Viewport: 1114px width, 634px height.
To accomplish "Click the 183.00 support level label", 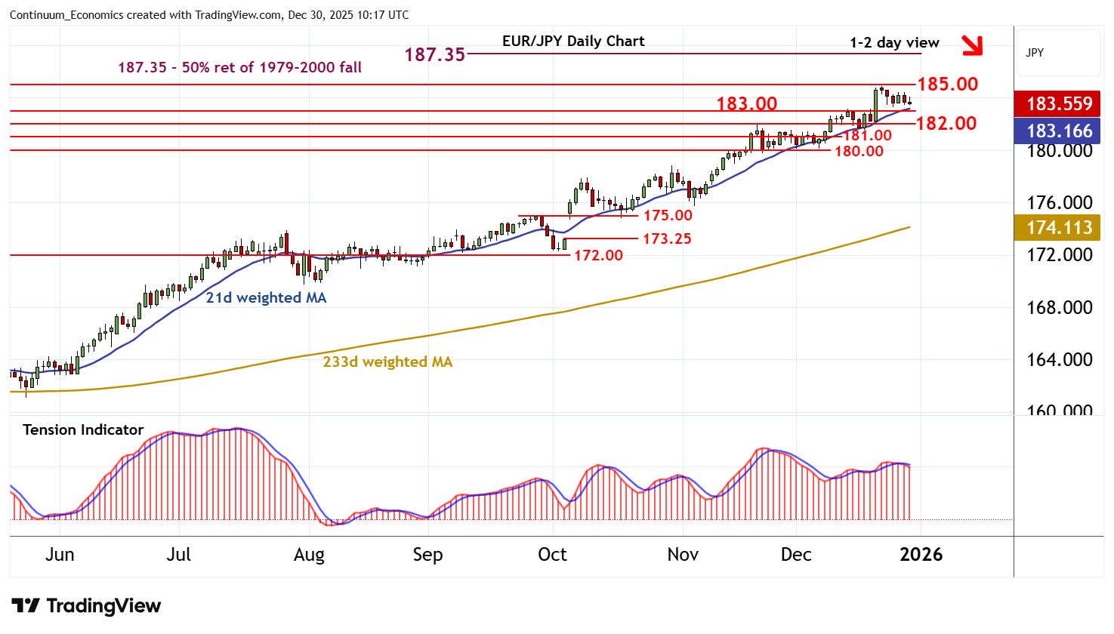I will 746,103.
